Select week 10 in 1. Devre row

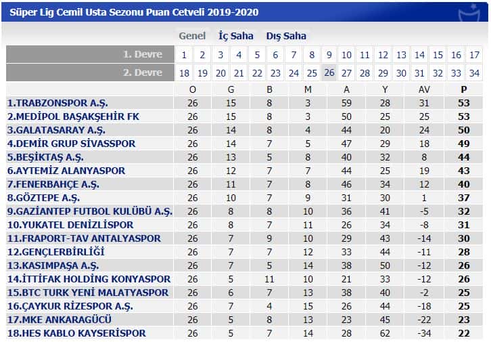click(x=346, y=55)
